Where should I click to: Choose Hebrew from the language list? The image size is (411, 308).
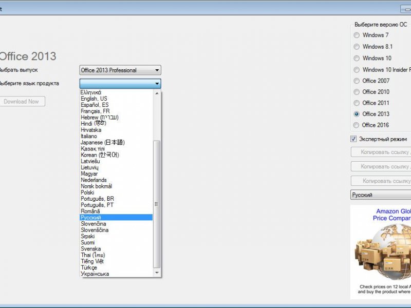116,118
